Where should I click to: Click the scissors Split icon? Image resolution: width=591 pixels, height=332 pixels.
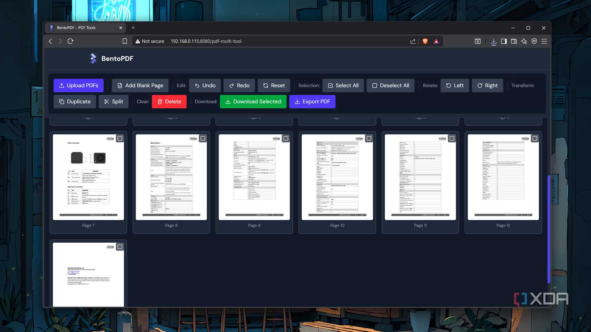tap(106, 102)
